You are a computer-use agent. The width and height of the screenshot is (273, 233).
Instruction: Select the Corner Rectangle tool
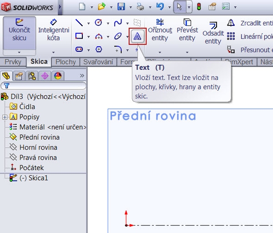click(79, 36)
